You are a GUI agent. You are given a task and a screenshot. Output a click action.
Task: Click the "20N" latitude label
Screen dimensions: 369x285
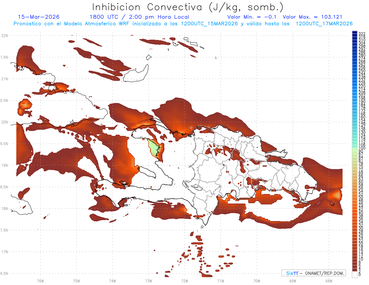[x=5, y=122]
